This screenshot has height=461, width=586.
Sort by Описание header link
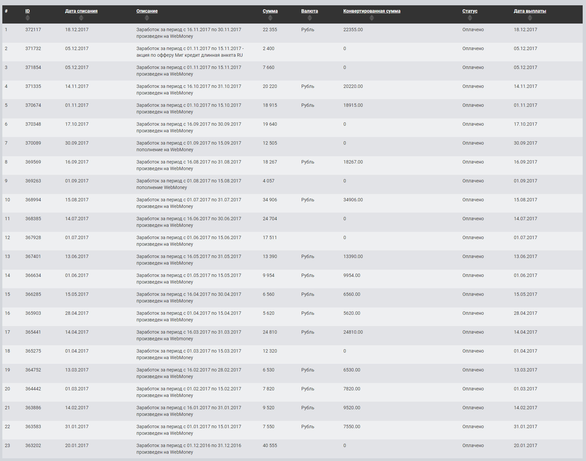147,11
